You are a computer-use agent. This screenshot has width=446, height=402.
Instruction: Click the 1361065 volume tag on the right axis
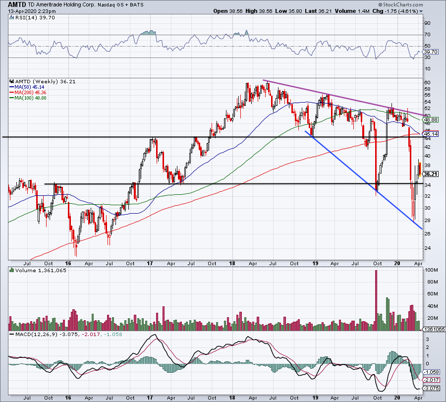(x=434, y=329)
